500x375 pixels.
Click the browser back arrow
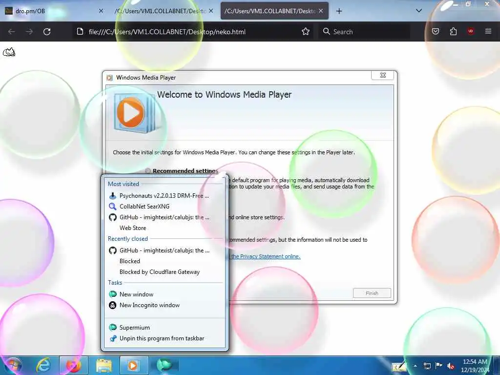pyautogui.click(x=12, y=32)
